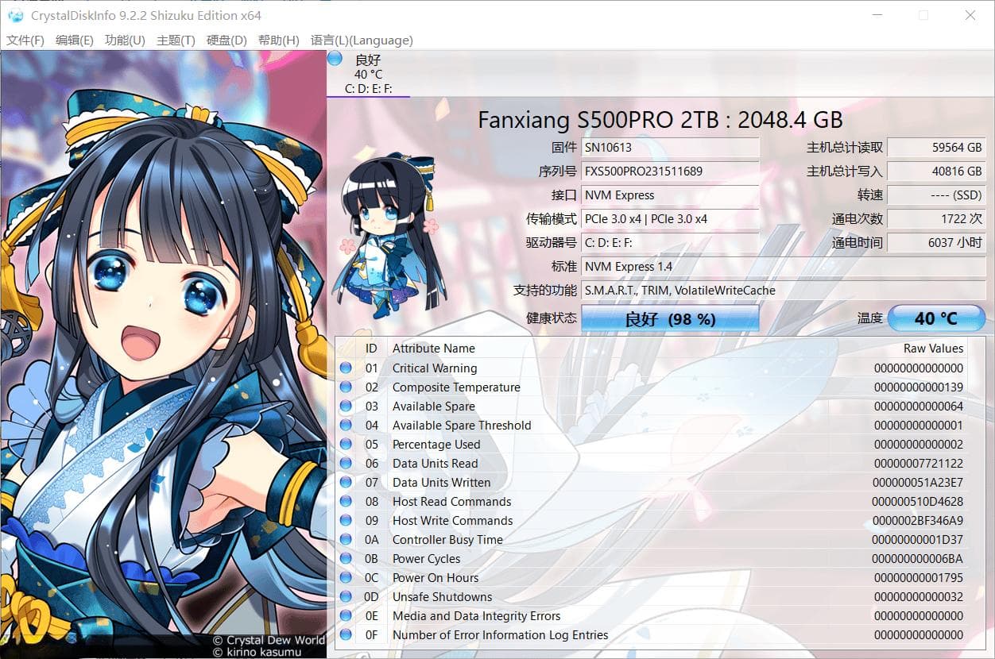Viewport: 995px width, 659px height.
Task: Click the status orb for Power On Hours
Action: (346, 577)
